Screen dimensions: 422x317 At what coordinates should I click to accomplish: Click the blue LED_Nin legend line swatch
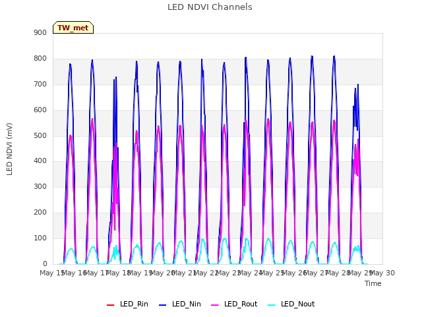point(163,305)
